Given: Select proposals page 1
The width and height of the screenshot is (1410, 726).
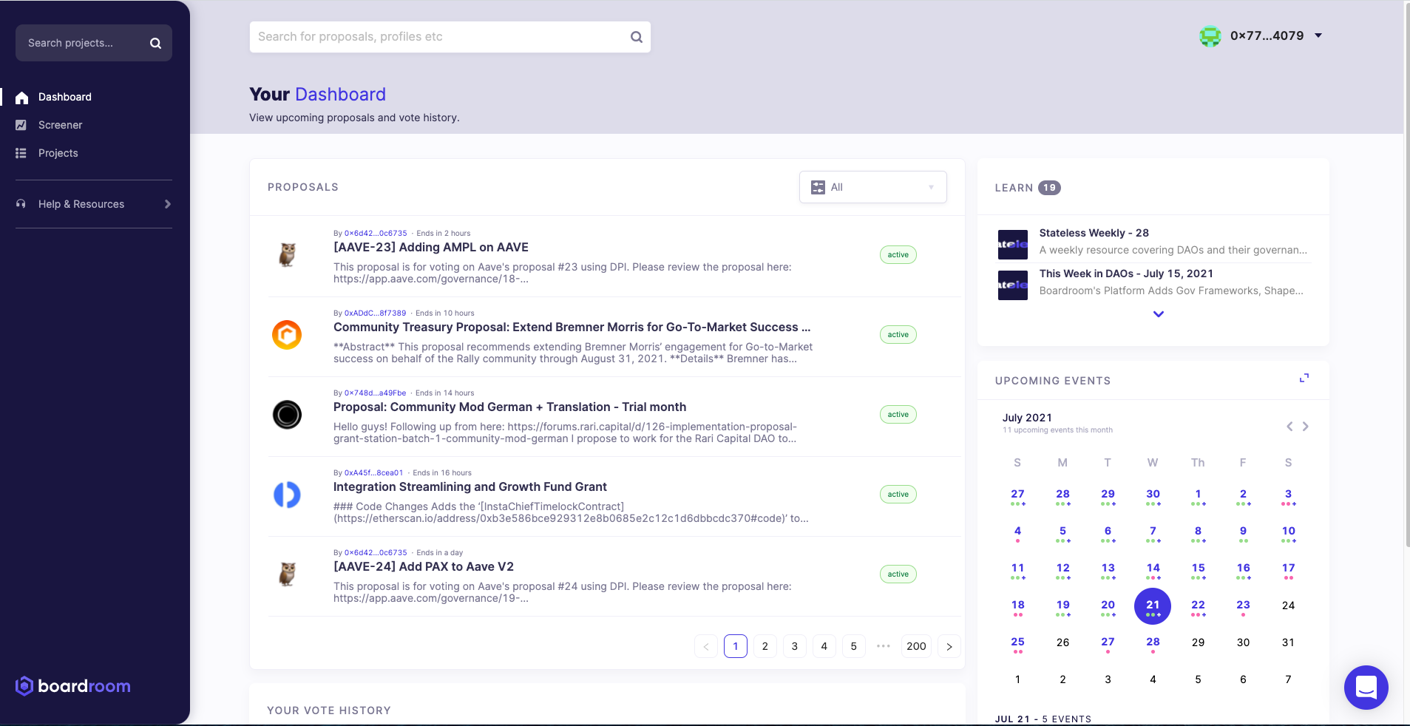Looking at the screenshot, I should click(736, 646).
